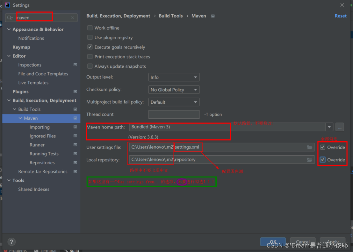
Task: Uncheck Execute goals recursively
Action: coord(90,47)
